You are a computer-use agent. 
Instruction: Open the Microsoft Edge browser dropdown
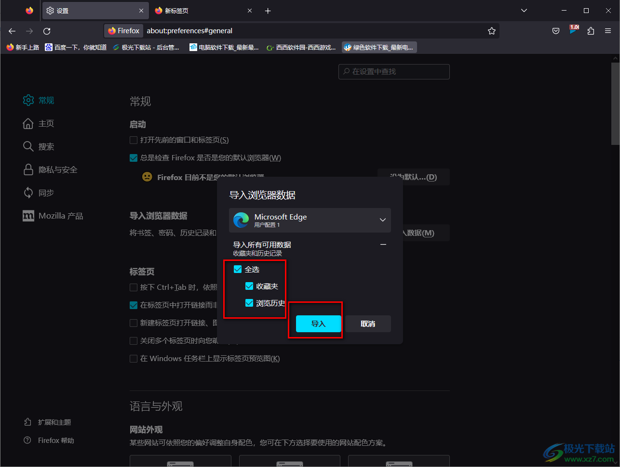pyautogui.click(x=310, y=220)
